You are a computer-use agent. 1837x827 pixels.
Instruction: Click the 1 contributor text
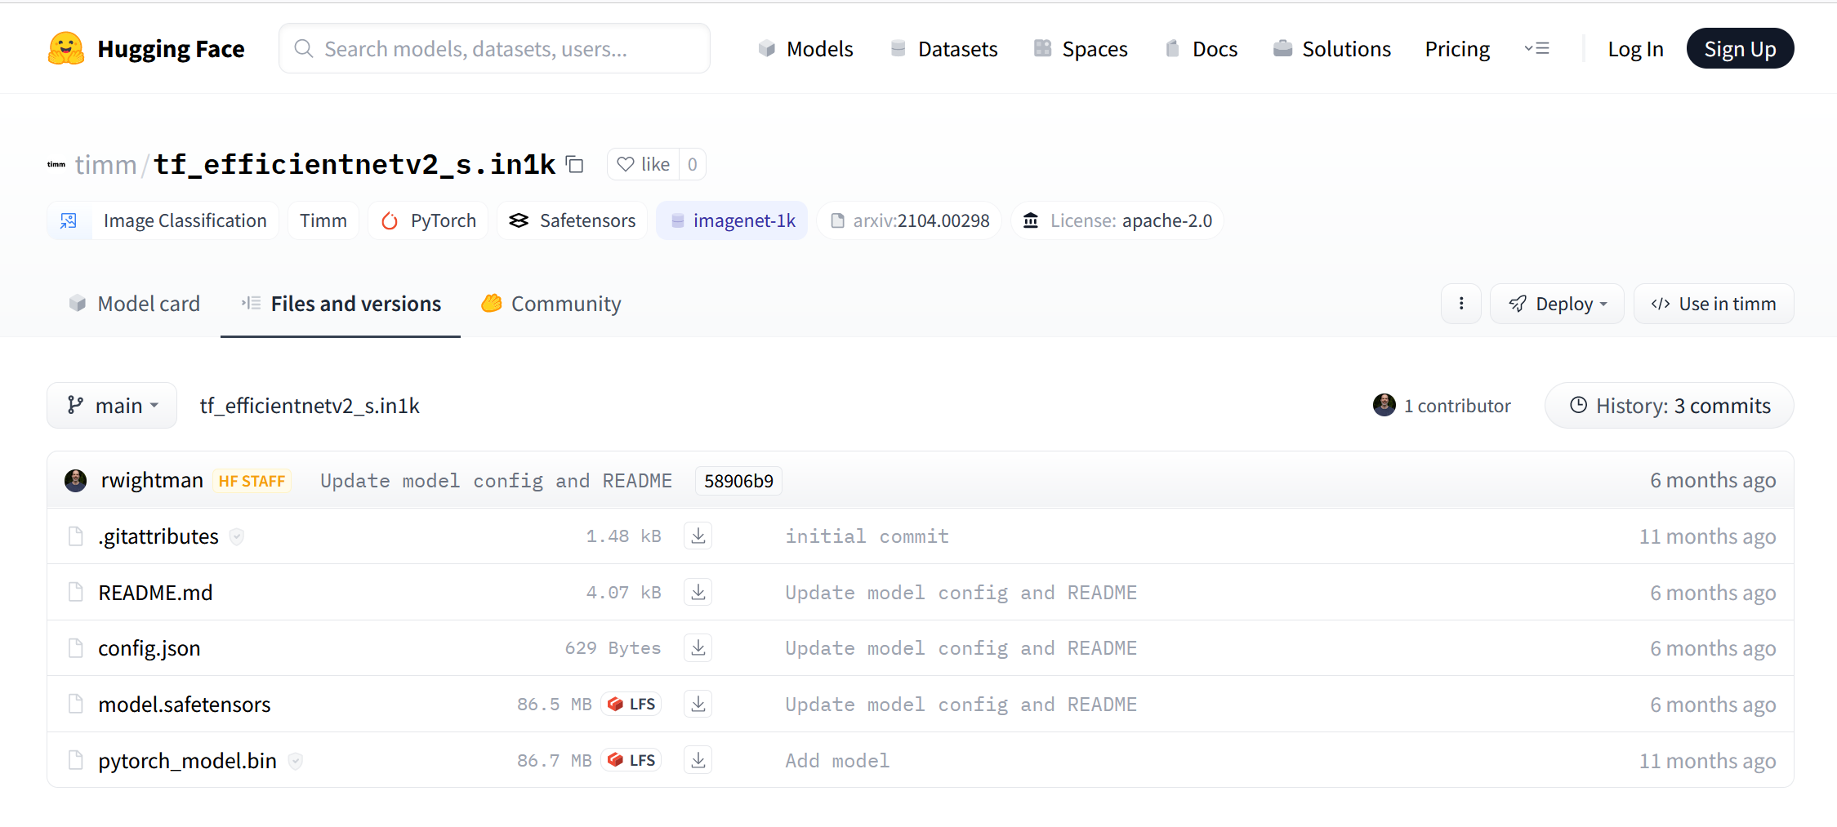1457,406
